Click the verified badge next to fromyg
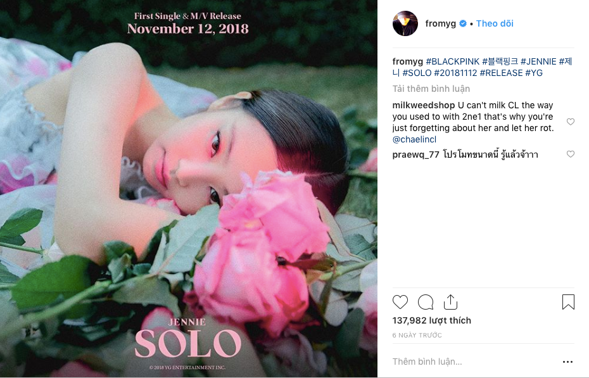Screen dimensions: 589x378 pos(463,23)
